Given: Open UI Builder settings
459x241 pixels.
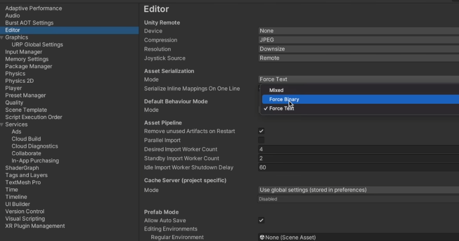Looking at the screenshot, I should 18,204.
